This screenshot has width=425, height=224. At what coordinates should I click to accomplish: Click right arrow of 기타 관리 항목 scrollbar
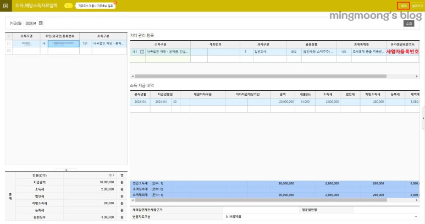[417, 77]
